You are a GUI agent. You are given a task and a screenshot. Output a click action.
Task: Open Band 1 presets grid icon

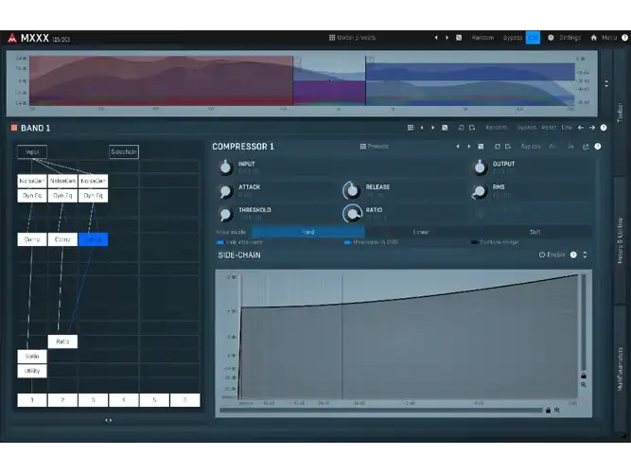coord(411,128)
